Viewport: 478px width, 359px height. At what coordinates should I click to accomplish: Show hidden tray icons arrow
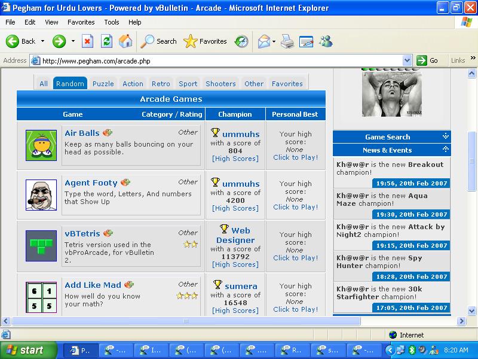390,350
